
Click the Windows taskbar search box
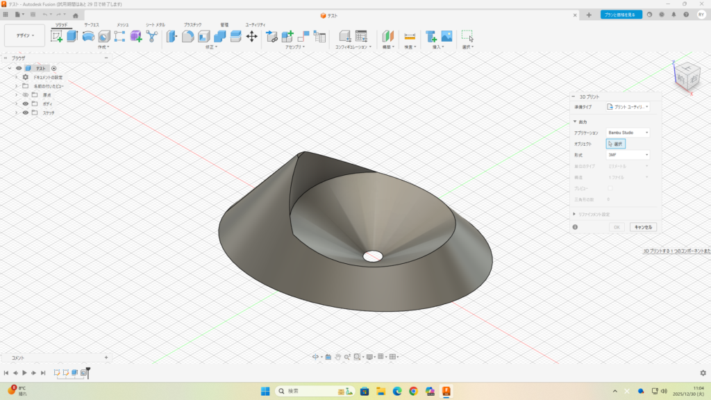pos(306,391)
